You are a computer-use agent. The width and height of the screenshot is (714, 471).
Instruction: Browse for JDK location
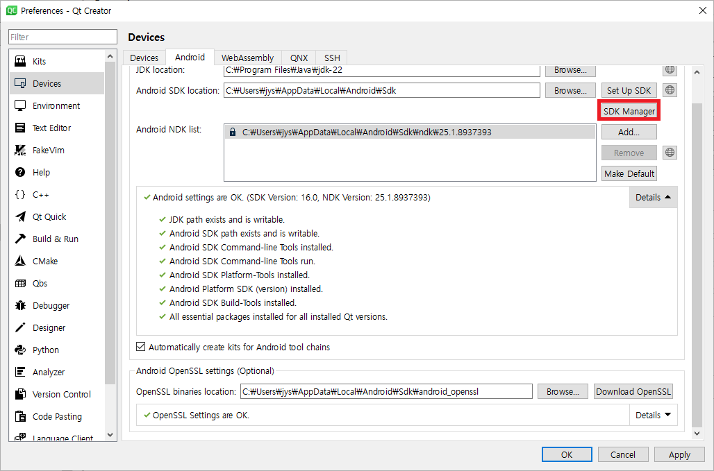570,70
